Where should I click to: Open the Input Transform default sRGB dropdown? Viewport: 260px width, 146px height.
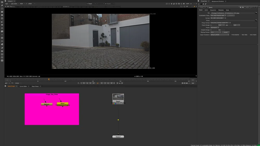coord(220,35)
